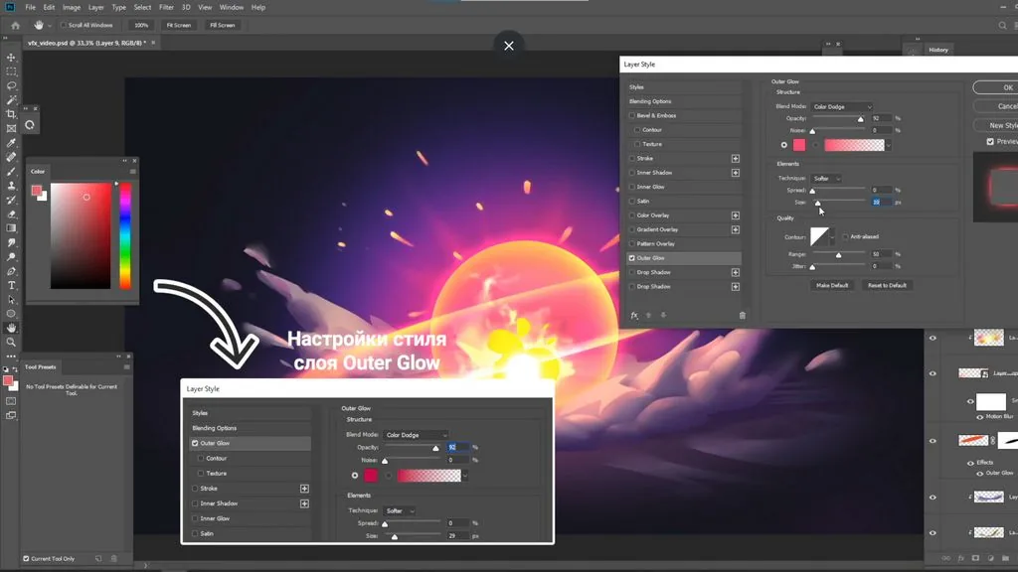Viewport: 1018px width, 572px height.
Task: Click the red glow color swatch
Action: click(x=799, y=145)
